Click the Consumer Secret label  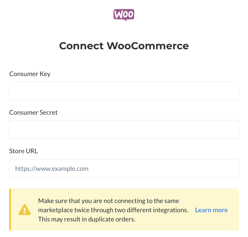point(33,113)
